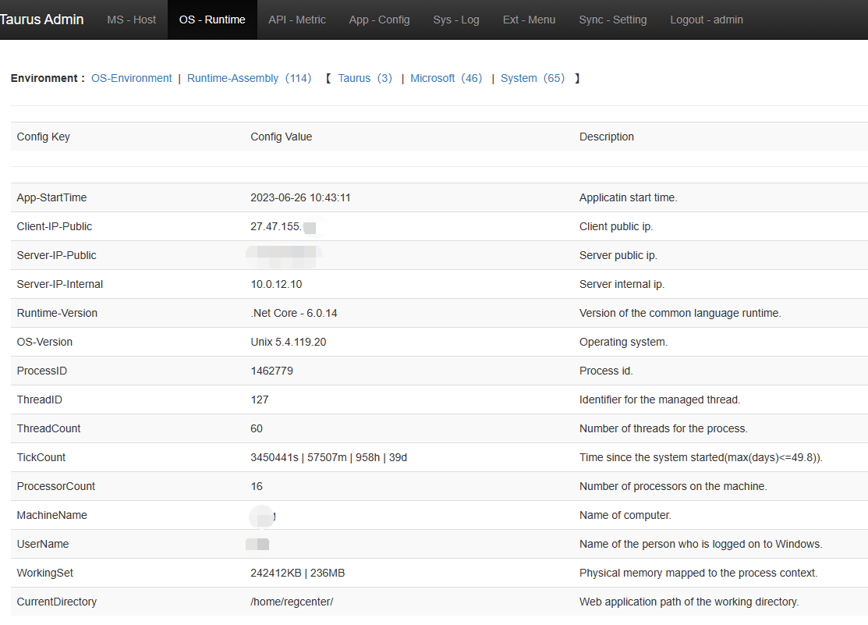Select the Microsoft (46) assembly filter
The image size is (868, 625).
pyautogui.click(x=446, y=78)
